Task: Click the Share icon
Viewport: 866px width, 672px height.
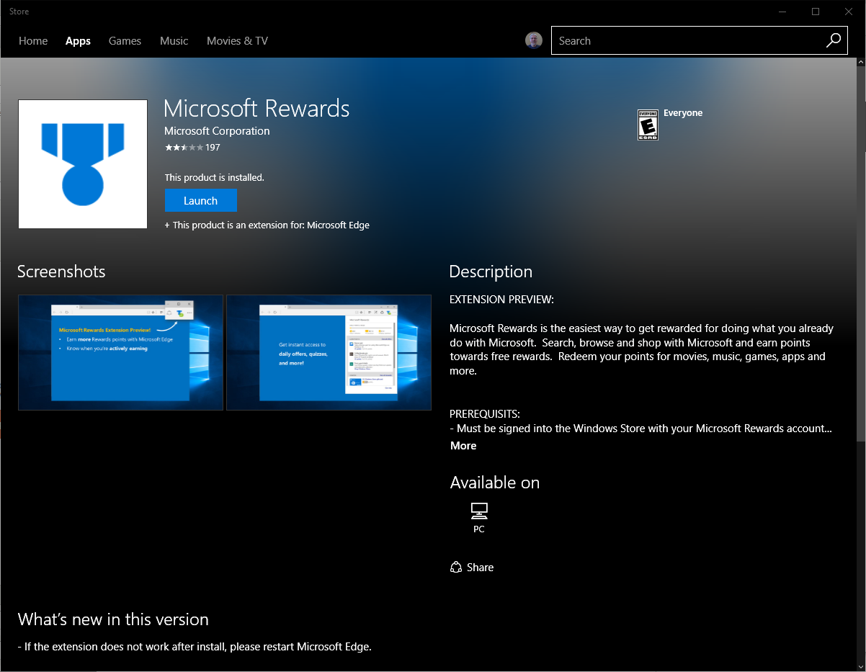Action: pyautogui.click(x=455, y=567)
